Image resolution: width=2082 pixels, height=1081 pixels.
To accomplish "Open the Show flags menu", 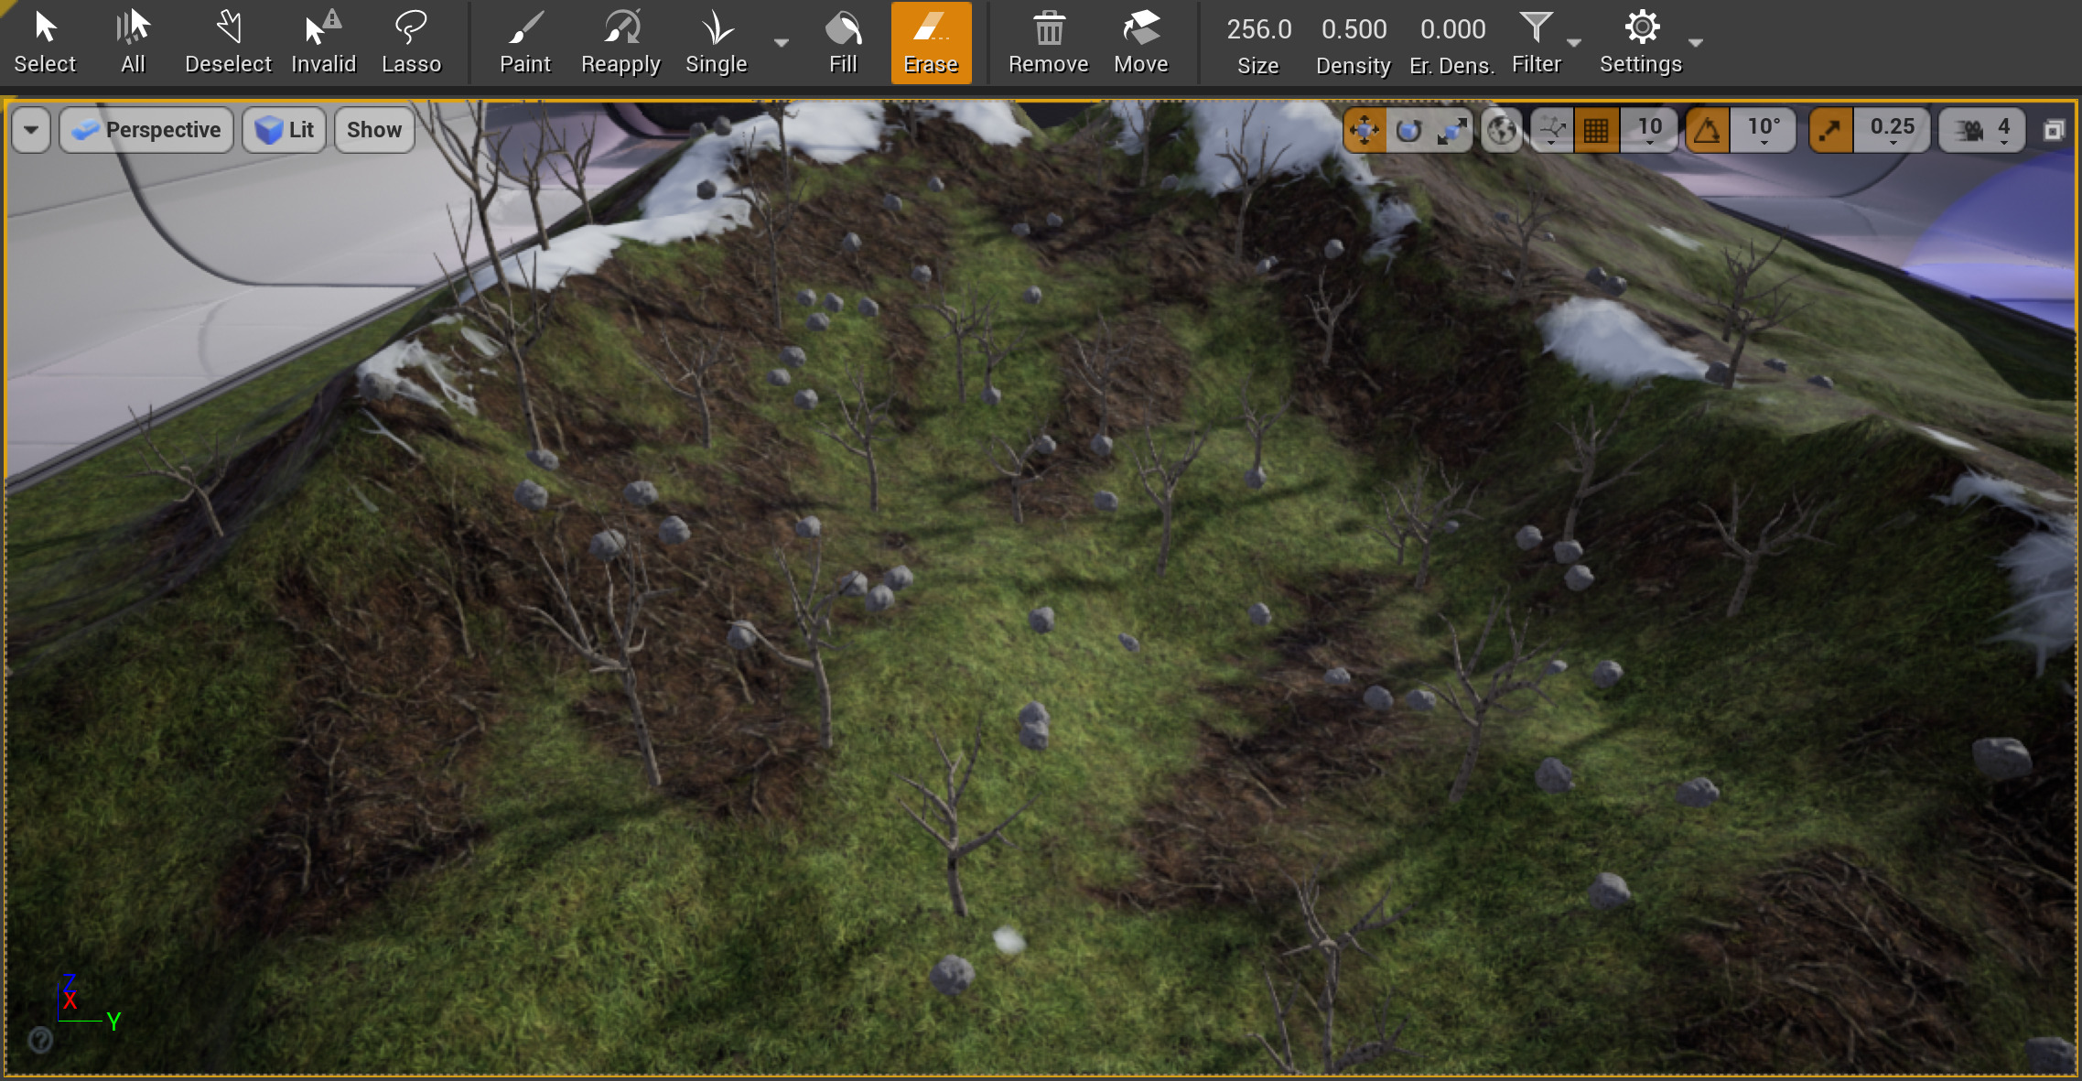I will (373, 130).
